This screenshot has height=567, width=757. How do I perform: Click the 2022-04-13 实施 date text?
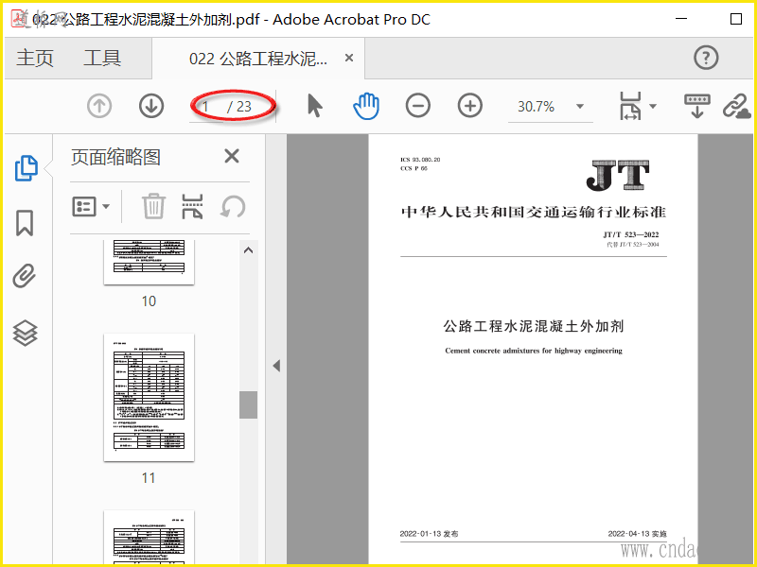[637, 534]
